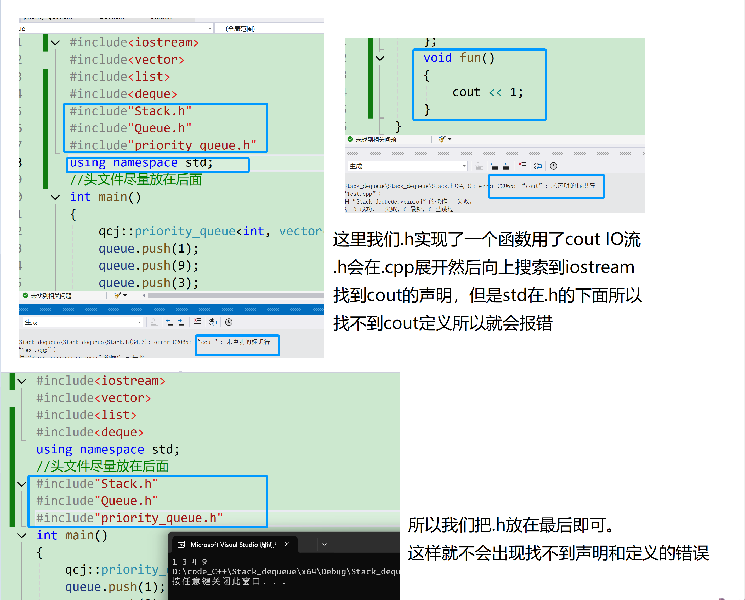Click "0 成功, 1 失败" build summary line
Image resolution: width=745 pixels, height=600 pixels.
[416, 209]
